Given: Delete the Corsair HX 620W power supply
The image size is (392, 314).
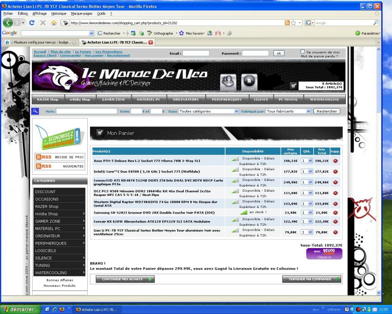Looking at the screenshot, I should point(335,222).
